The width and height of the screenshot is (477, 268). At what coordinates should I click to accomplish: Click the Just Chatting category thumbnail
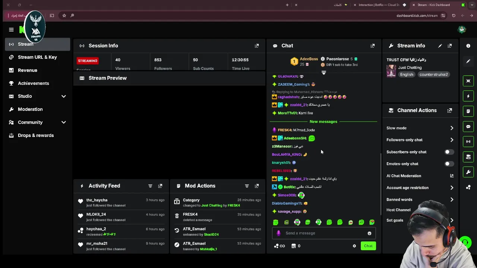[x=391, y=71]
